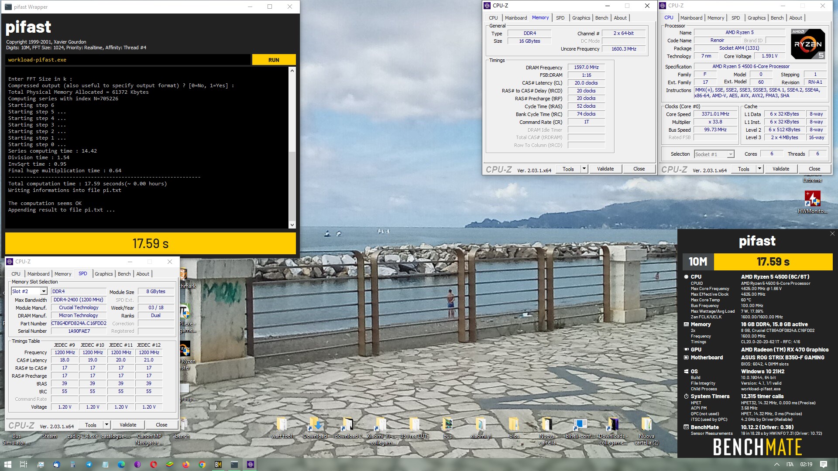The image size is (838, 471).
Task: Click the 02:19 taskbar clock
Action: [x=806, y=464]
